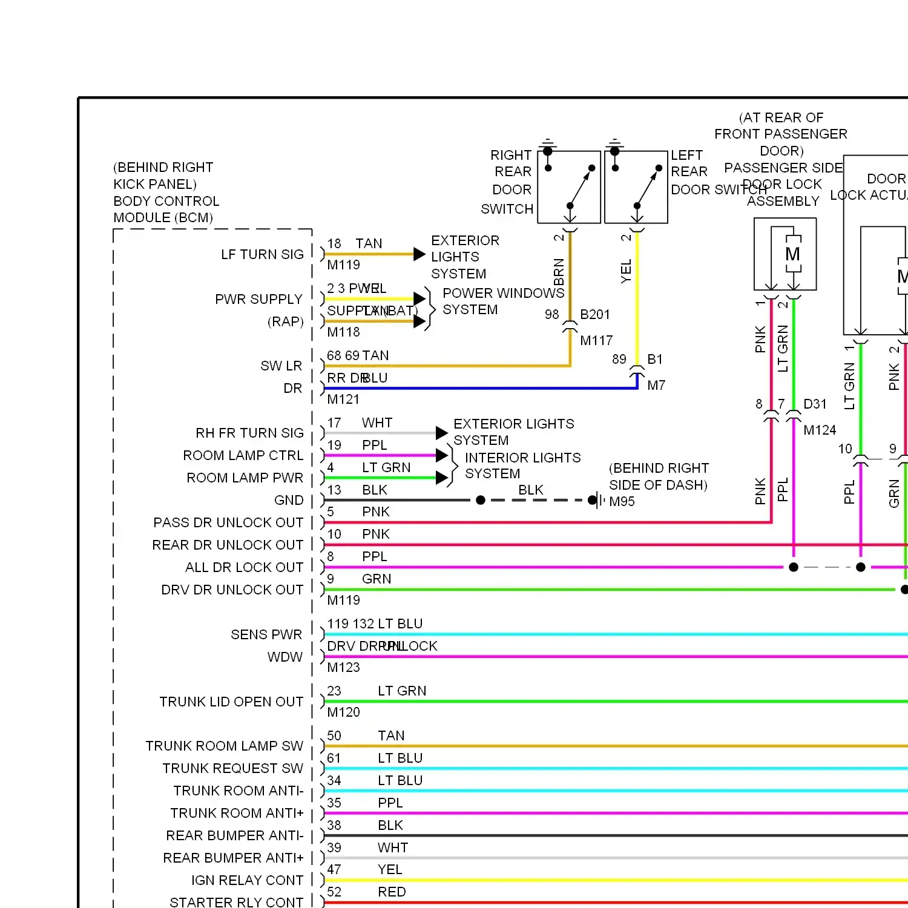Click the PASSENGER SIDE DOOR LOCK ASSEMBLY text
This screenshot has height=908, width=908.
(x=783, y=184)
